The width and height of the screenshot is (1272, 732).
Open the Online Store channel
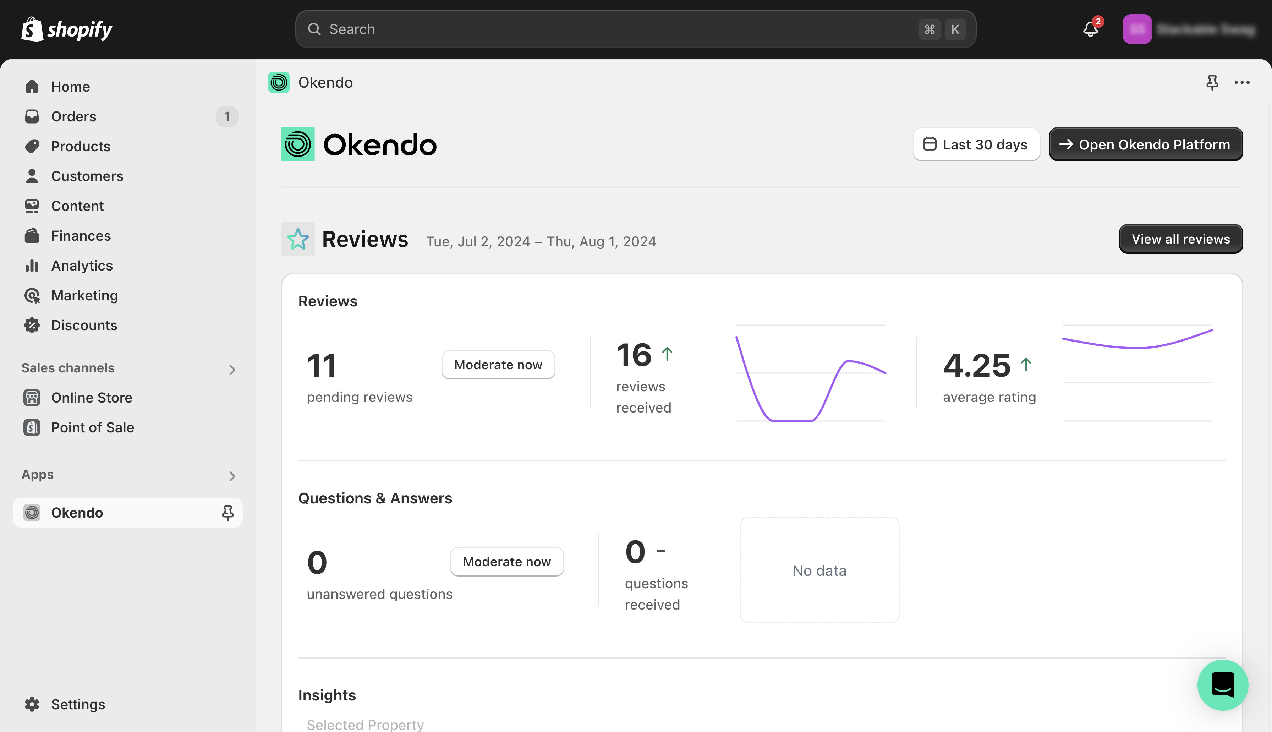pyautogui.click(x=128, y=397)
